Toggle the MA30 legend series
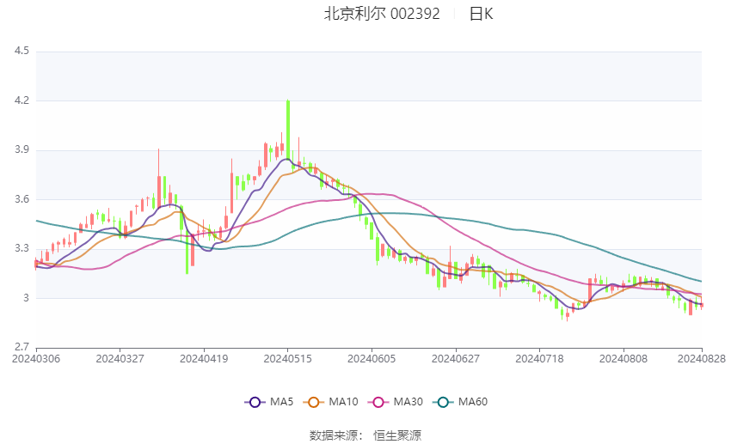The width and height of the screenshot is (731, 444). click(x=396, y=402)
